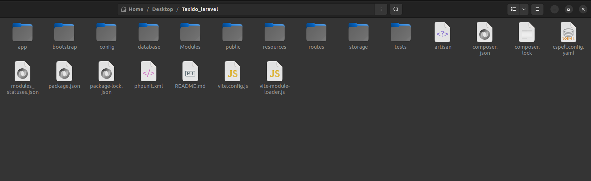
Task: Expand the view options dropdown arrow
Action: click(524, 9)
